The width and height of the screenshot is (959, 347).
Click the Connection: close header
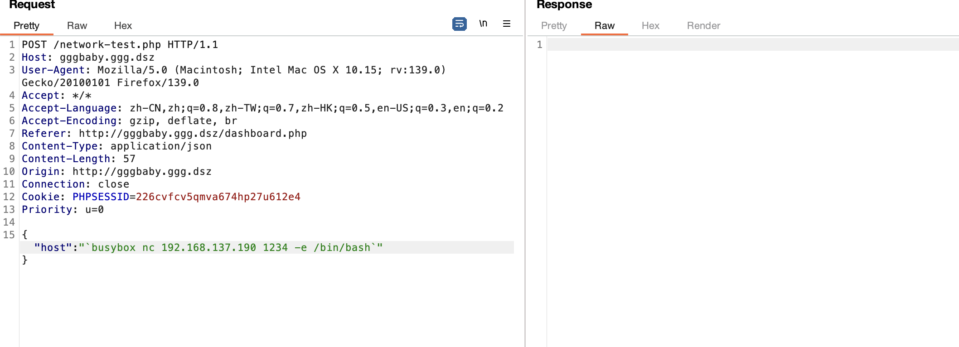tap(75, 184)
